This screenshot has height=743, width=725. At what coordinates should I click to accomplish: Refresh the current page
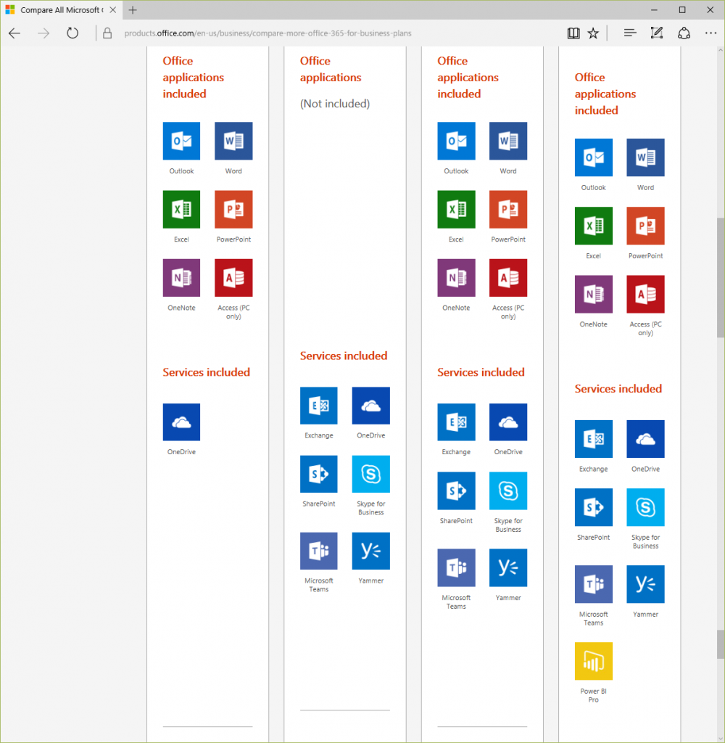pos(72,33)
